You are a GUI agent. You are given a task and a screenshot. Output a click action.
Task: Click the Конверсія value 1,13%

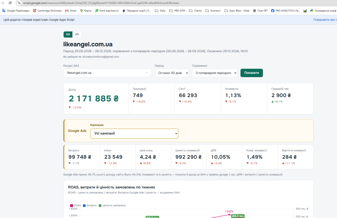point(233,95)
